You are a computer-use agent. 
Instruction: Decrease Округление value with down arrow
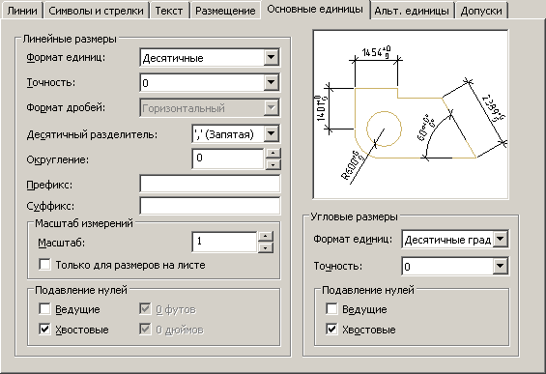273,164
